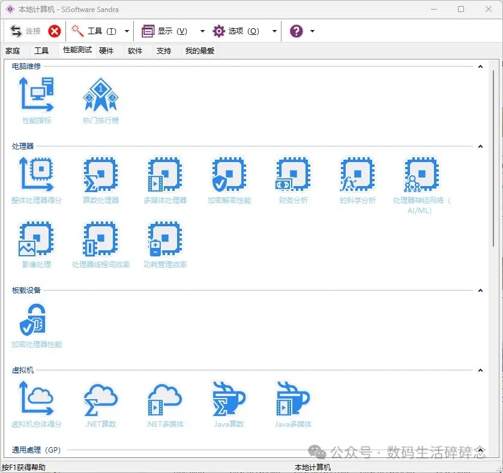
Task: Launch 处理器神经网络 (AI/ML) benchmark
Action: pyautogui.click(x=421, y=185)
